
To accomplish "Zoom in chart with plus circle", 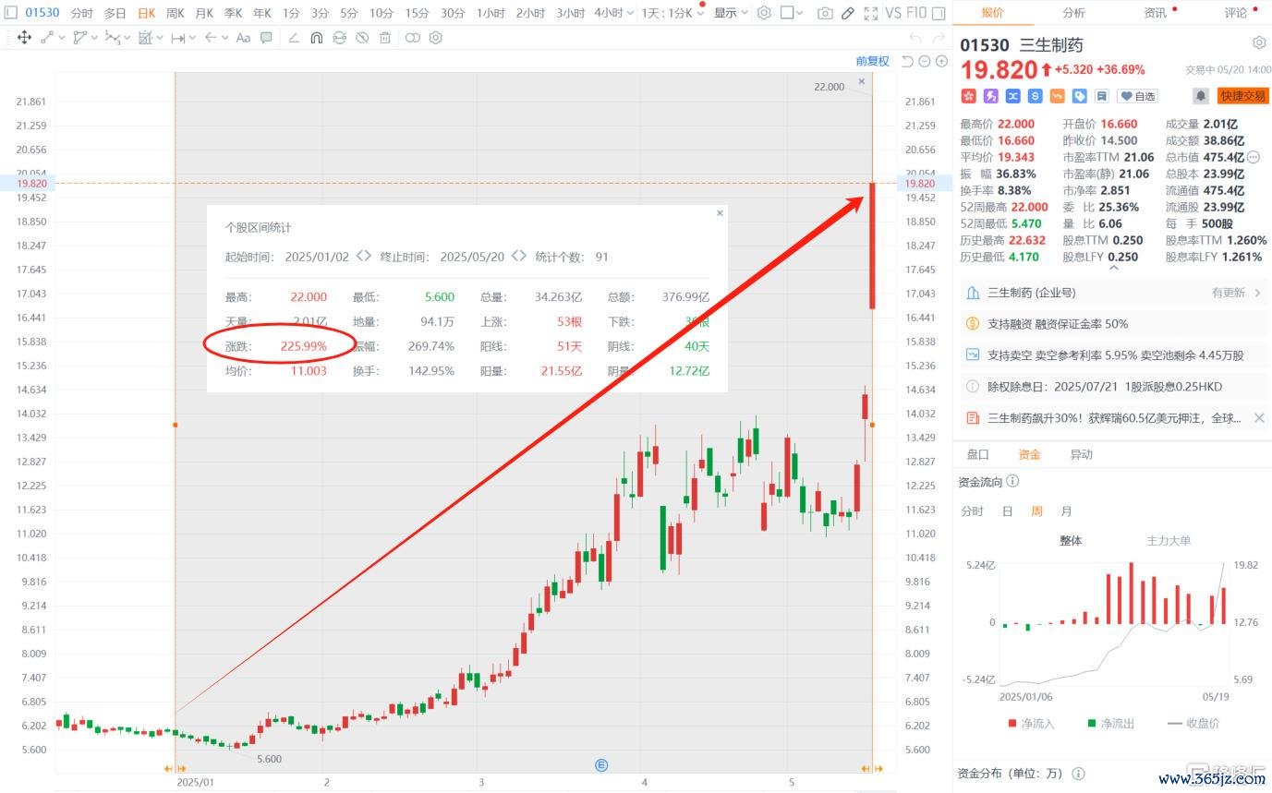I will coord(941,61).
